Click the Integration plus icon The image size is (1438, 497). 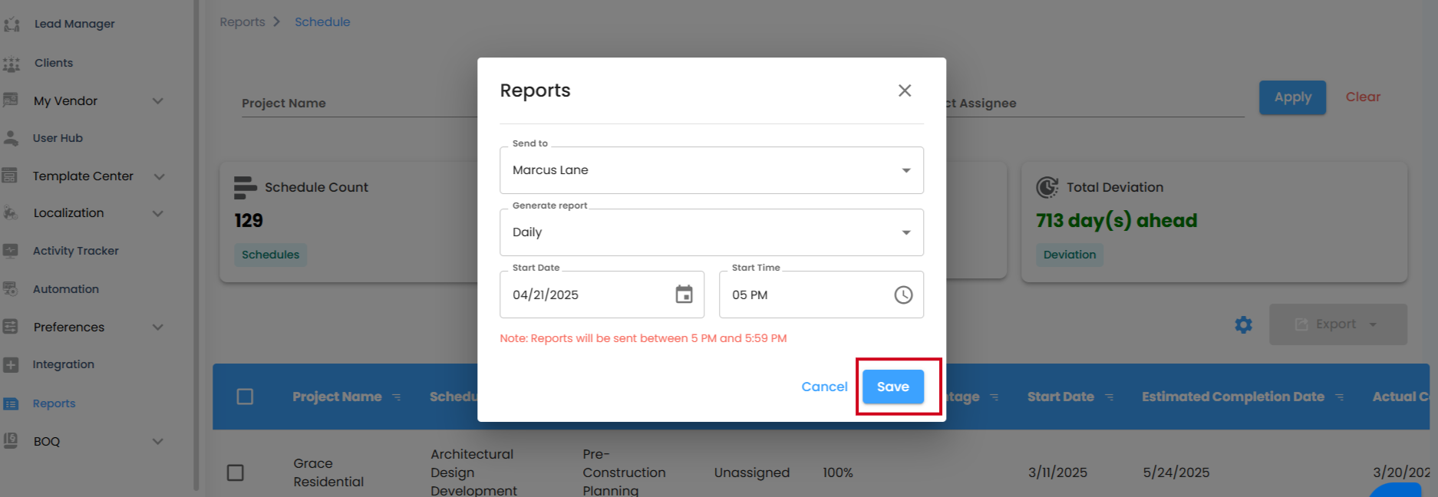11,365
